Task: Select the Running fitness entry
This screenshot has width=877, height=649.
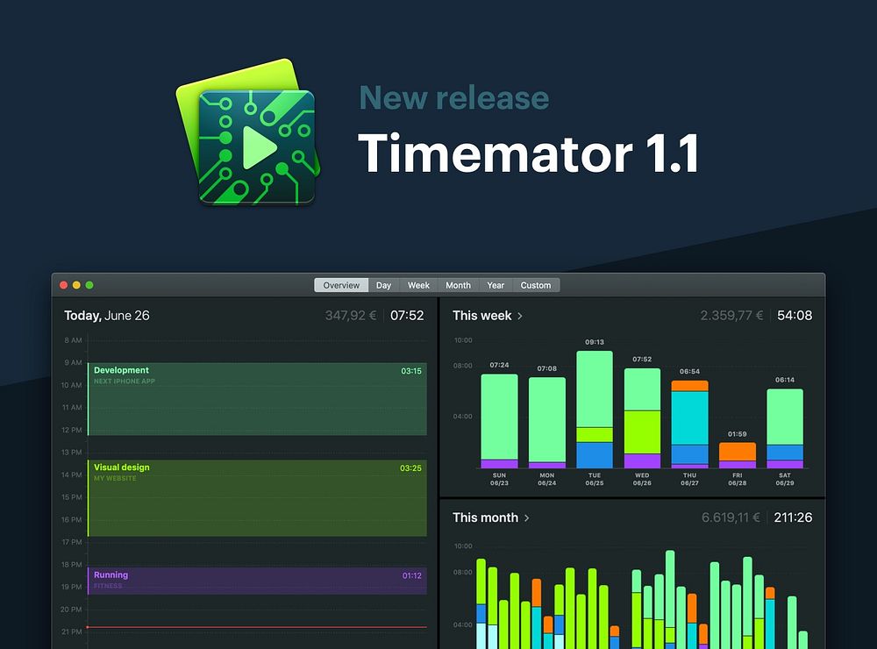Action: pyautogui.click(x=257, y=581)
